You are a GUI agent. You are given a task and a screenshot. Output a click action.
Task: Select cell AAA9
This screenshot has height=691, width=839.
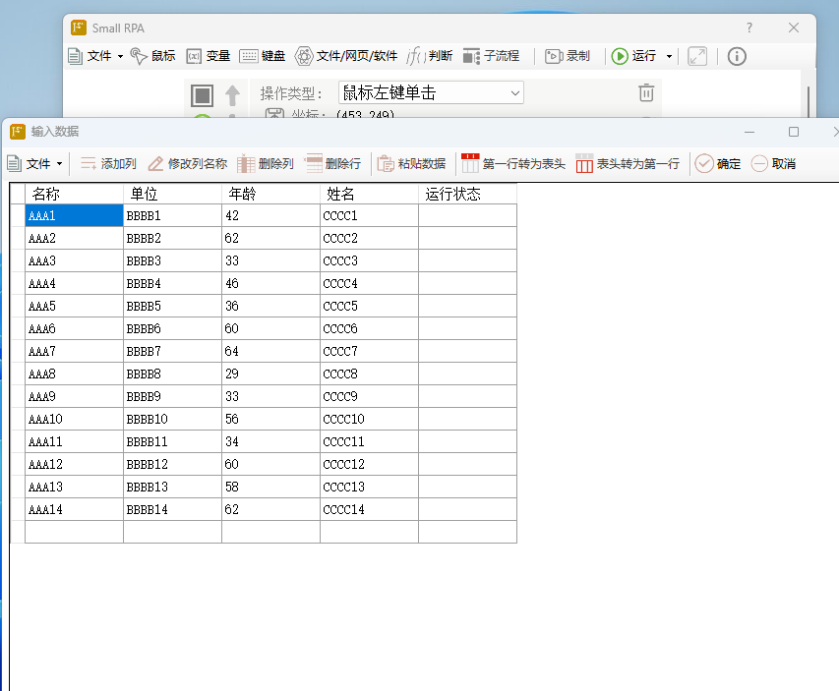pos(74,396)
